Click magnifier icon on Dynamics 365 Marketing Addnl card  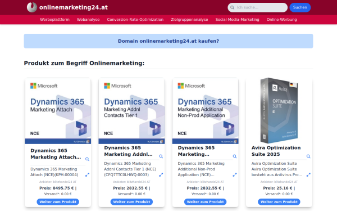coord(161,156)
